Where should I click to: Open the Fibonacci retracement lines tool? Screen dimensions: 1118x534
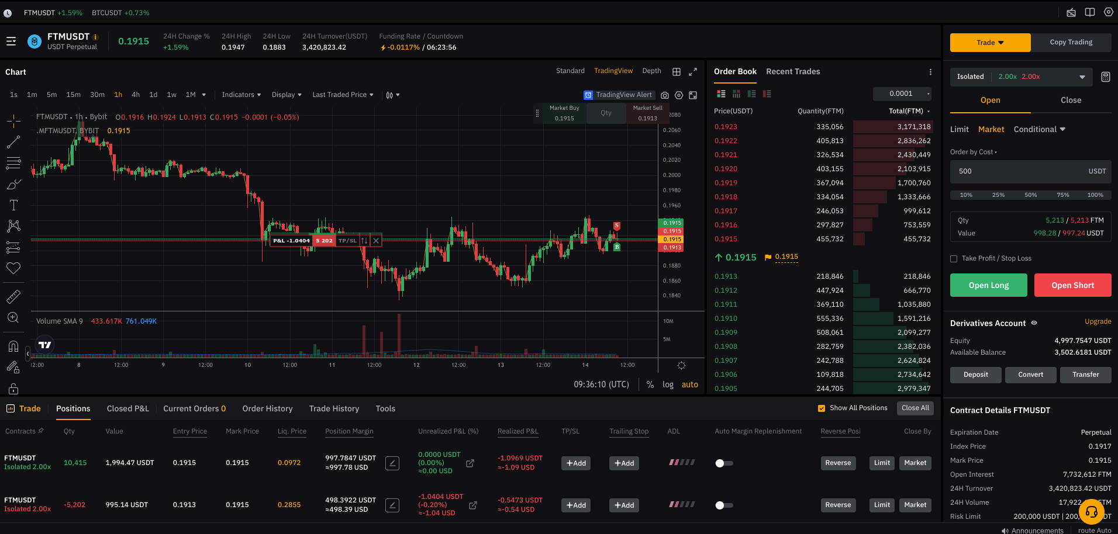[13, 163]
